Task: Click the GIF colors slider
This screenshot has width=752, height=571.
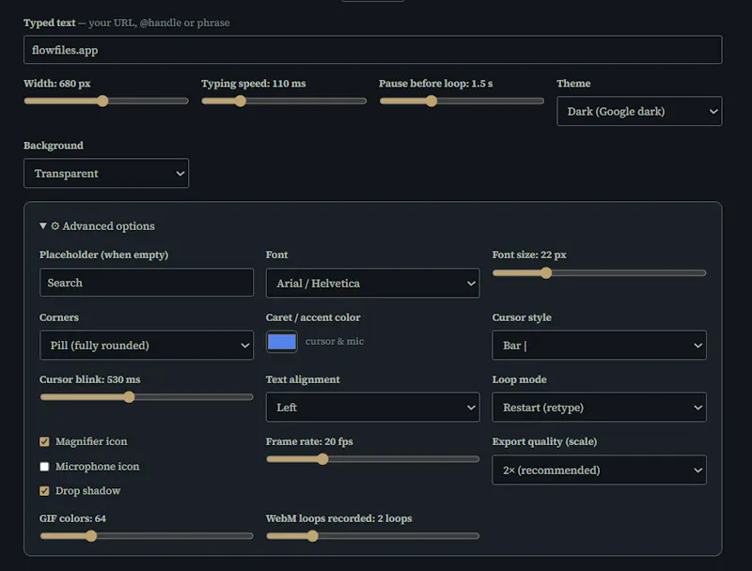Action: [147, 536]
